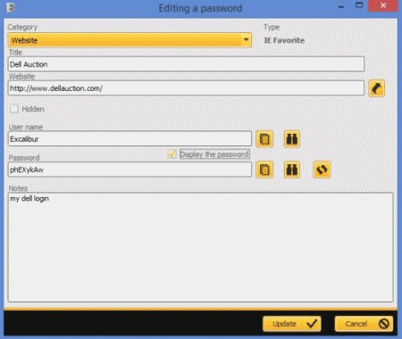402x339 pixels.
Task: Minimize the Editing a password window
Action: (x=341, y=6)
